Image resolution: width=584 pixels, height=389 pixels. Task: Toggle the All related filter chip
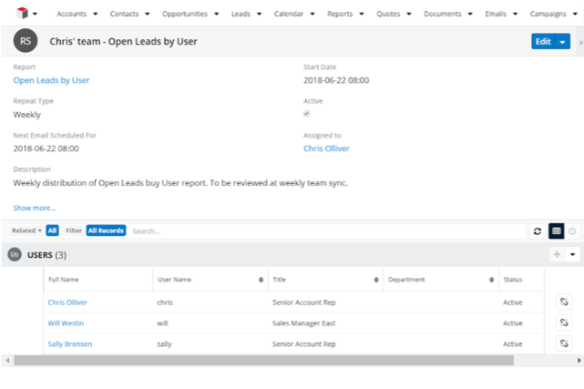53,231
